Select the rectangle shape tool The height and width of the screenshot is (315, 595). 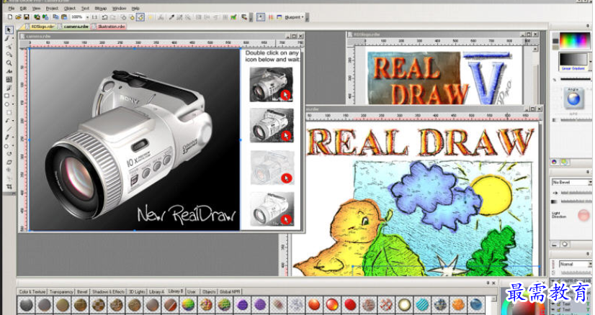(x=7, y=96)
